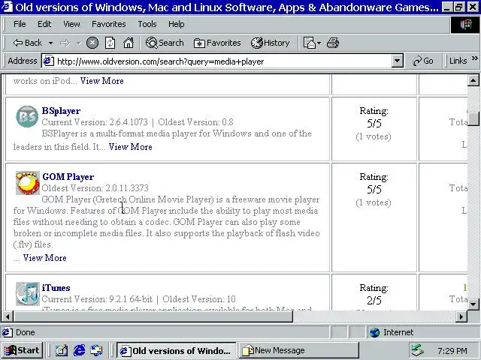Click the 'Current Version: 2.6.4.1073' text

click(95, 122)
